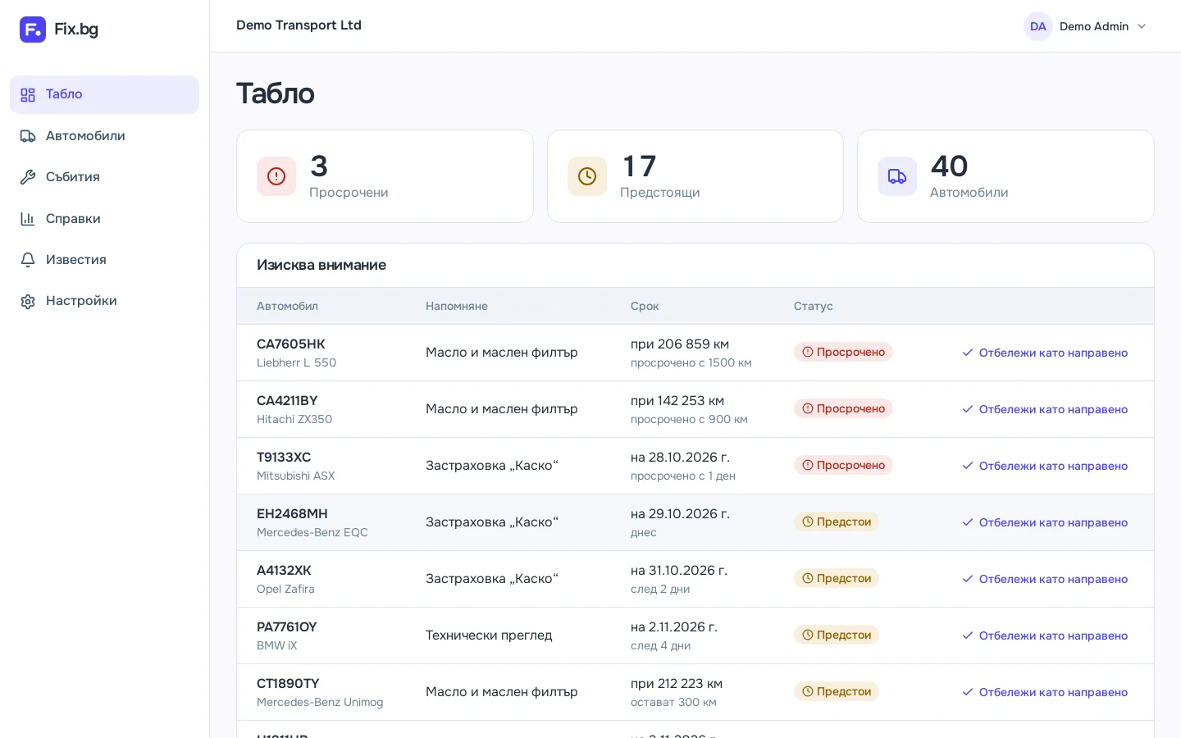Select vehicle CT1890TY Mercedes-Benz Unimog

[x=320, y=692]
